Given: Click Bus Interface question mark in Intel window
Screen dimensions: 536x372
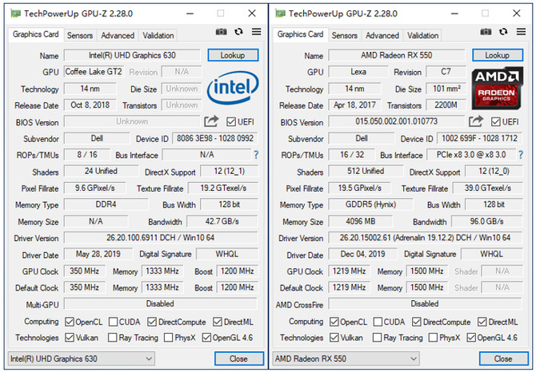Looking at the screenshot, I should [256, 155].
